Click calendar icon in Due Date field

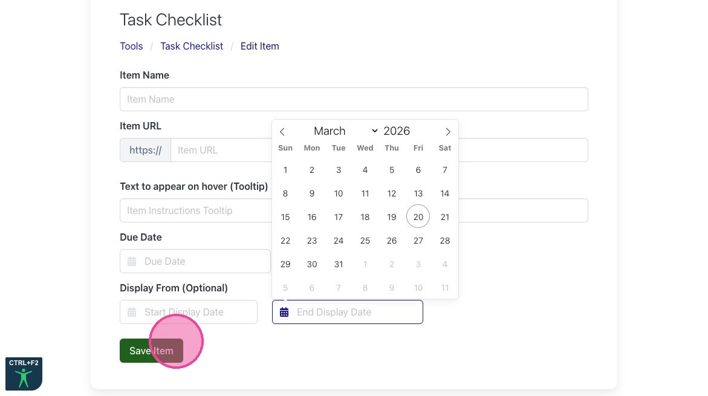pos(132,261)
